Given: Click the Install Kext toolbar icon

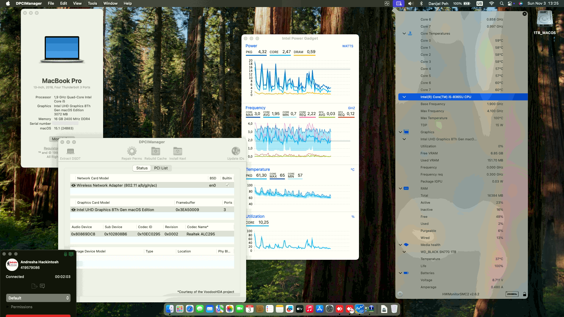Looking at the screenshot, I should tap(177, 151).
